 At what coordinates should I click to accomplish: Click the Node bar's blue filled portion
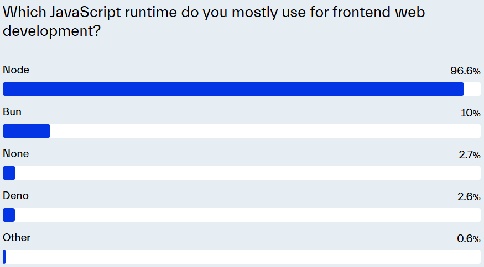[x=233, y=89]
